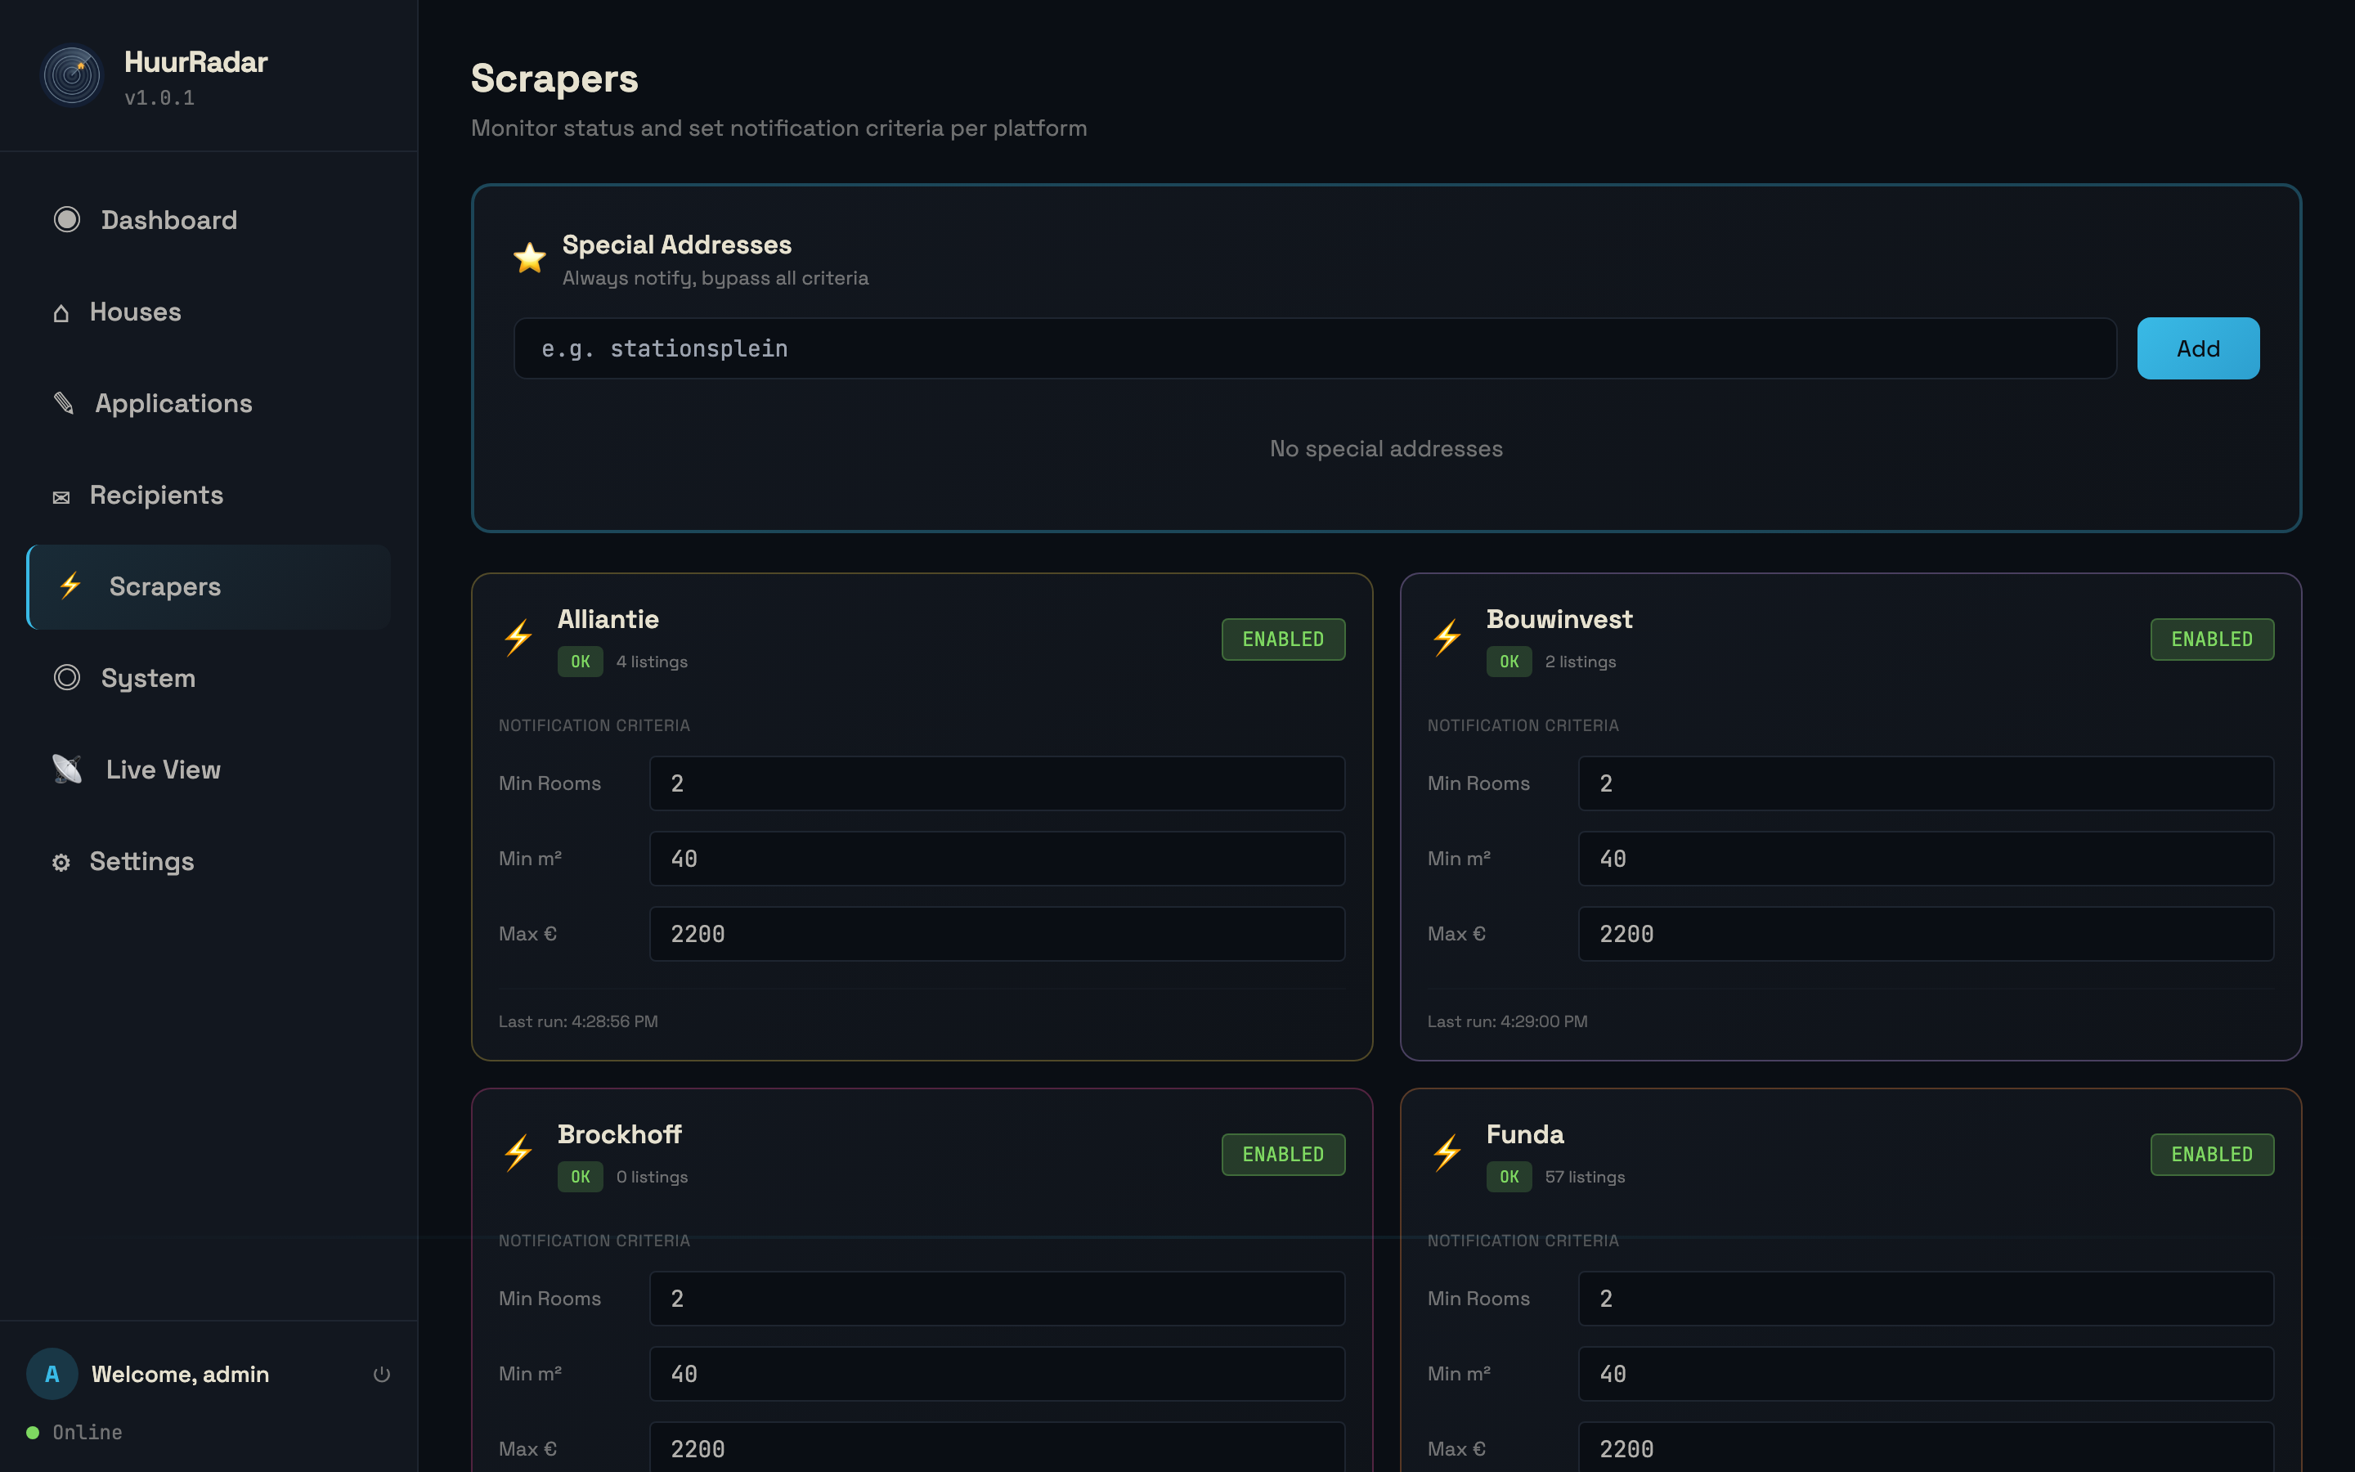Click the Scrapers lightning bolt sidebar icon
2355x1472 pixels.
tap(70, 586)
